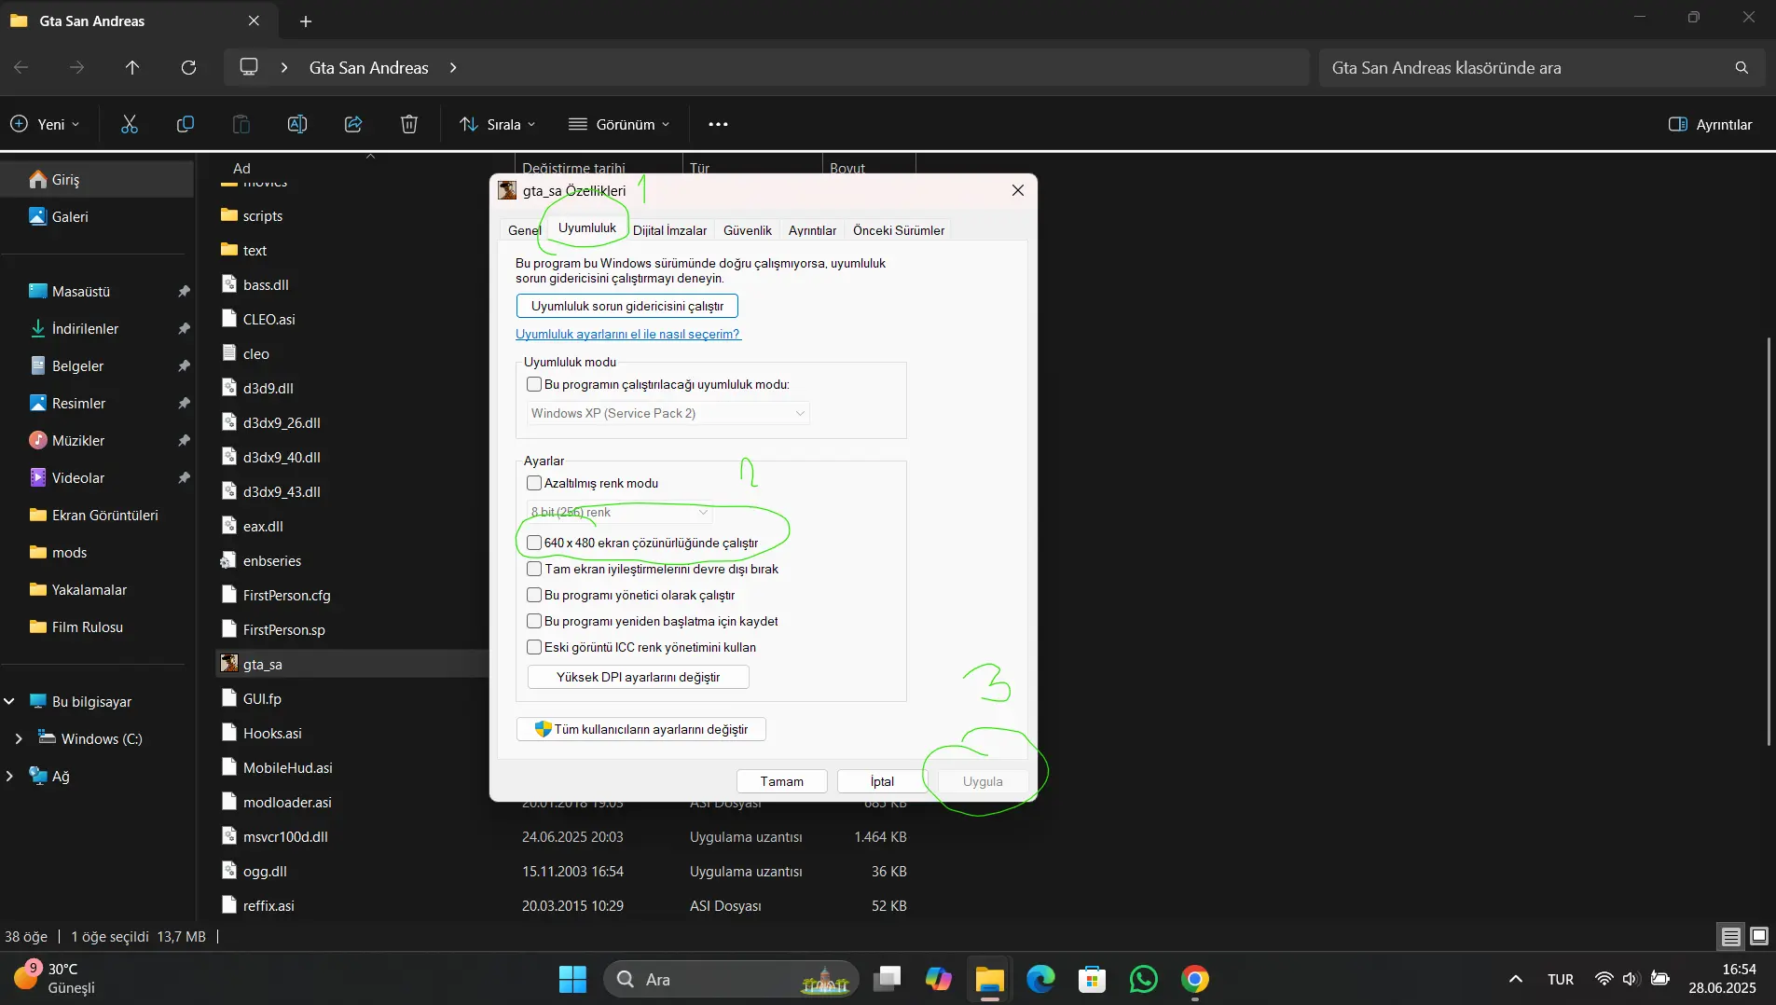This screenshot has height=1005, width=1776.
Task: Open Microsoft Store from the taskbar
Action: [x=1092, y=979]
